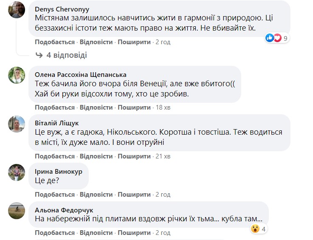This screenshot has height=240, width=313.
Task: Reply to Альона Федорчук's comment
Action: 96,233
